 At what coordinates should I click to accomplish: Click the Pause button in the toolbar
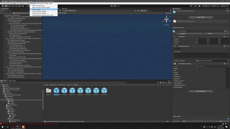(x=115, y=6)
